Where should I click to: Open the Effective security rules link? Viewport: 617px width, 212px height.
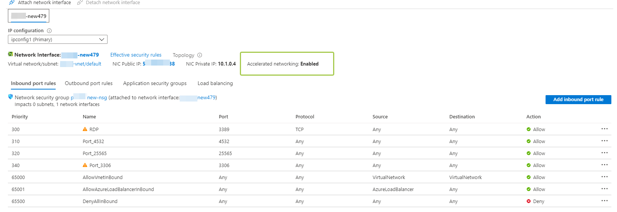136,55
